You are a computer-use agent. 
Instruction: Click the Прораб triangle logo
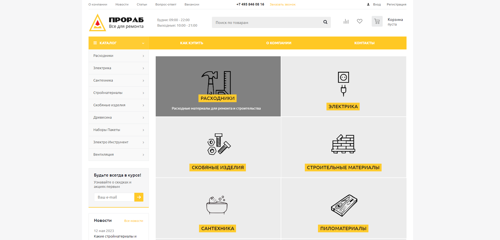[97, 23]
